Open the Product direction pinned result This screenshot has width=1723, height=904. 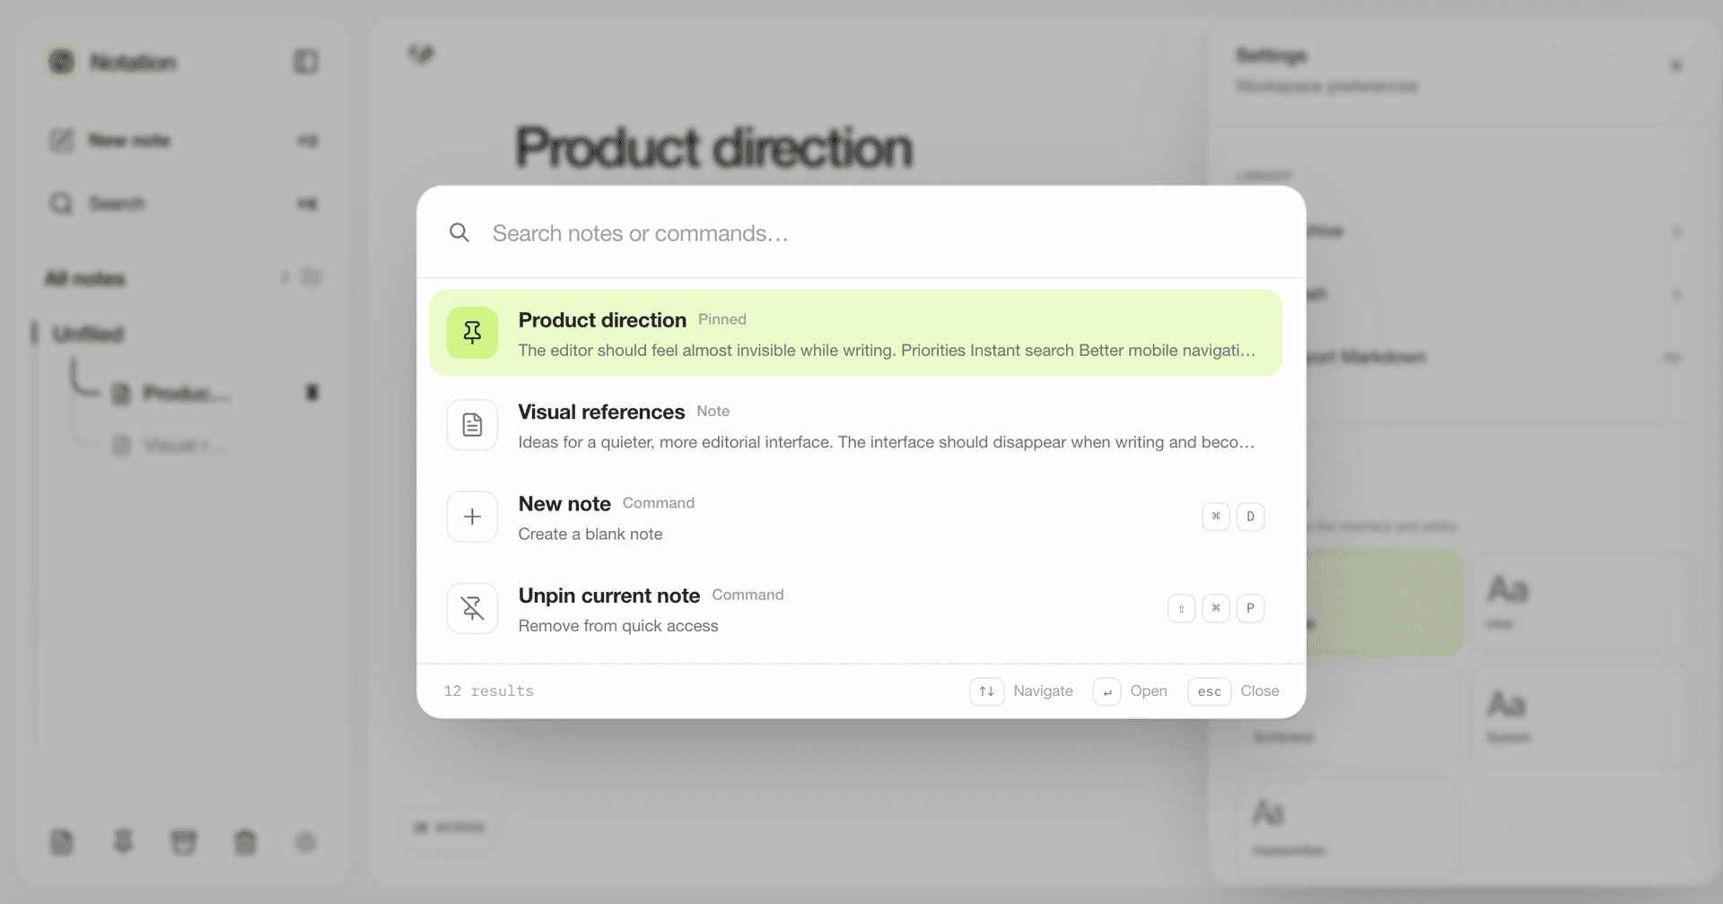click(855, 333)
